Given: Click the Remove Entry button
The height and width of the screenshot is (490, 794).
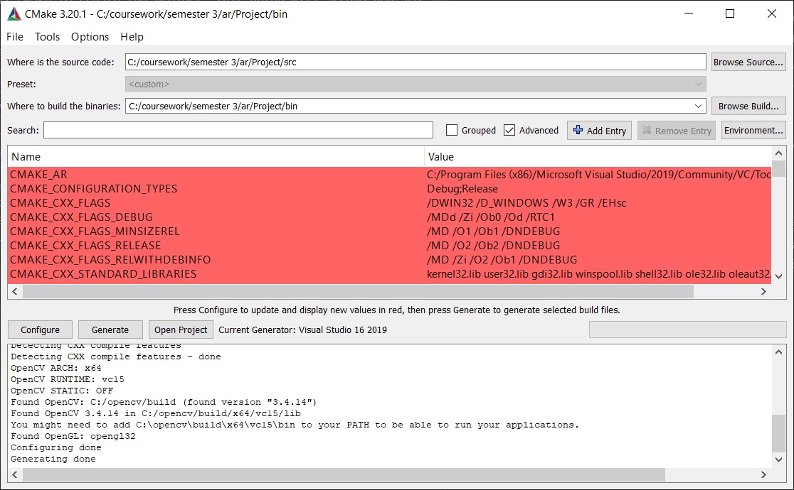Looking at the screenshot, I should 677,131.
